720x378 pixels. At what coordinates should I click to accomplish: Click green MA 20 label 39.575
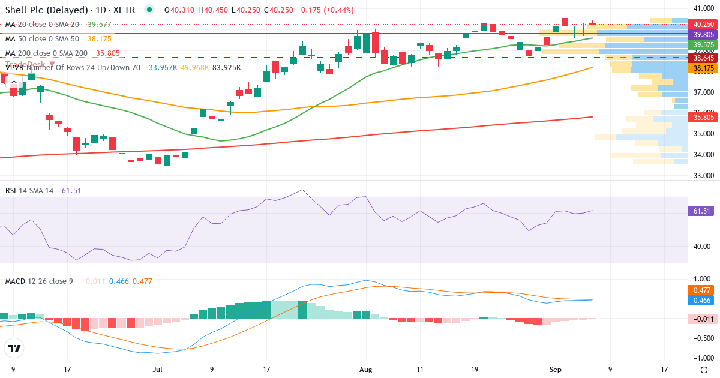pyautogui.click(x=703, y=45)
